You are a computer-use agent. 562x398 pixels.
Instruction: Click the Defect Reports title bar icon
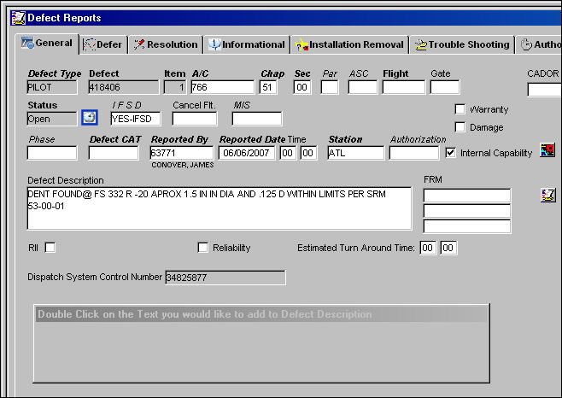tap(18, 18)
